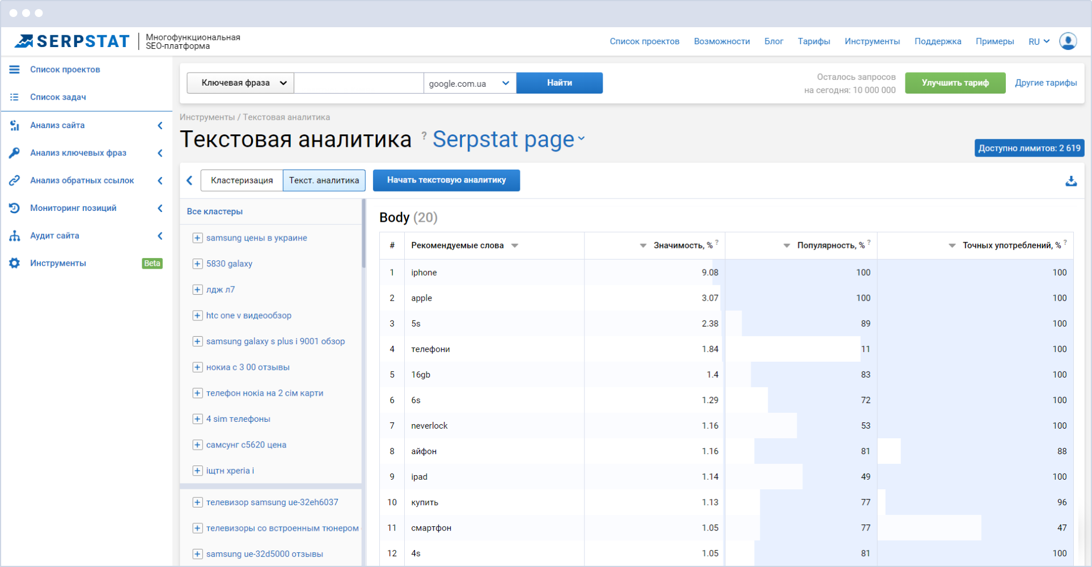Viewport: 1092px width, 567px height.
Task: Open Возможности in top navigation
Action: click(722, 41)
